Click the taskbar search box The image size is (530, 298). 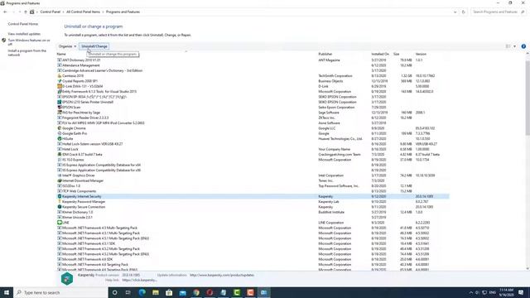(60, 292)
